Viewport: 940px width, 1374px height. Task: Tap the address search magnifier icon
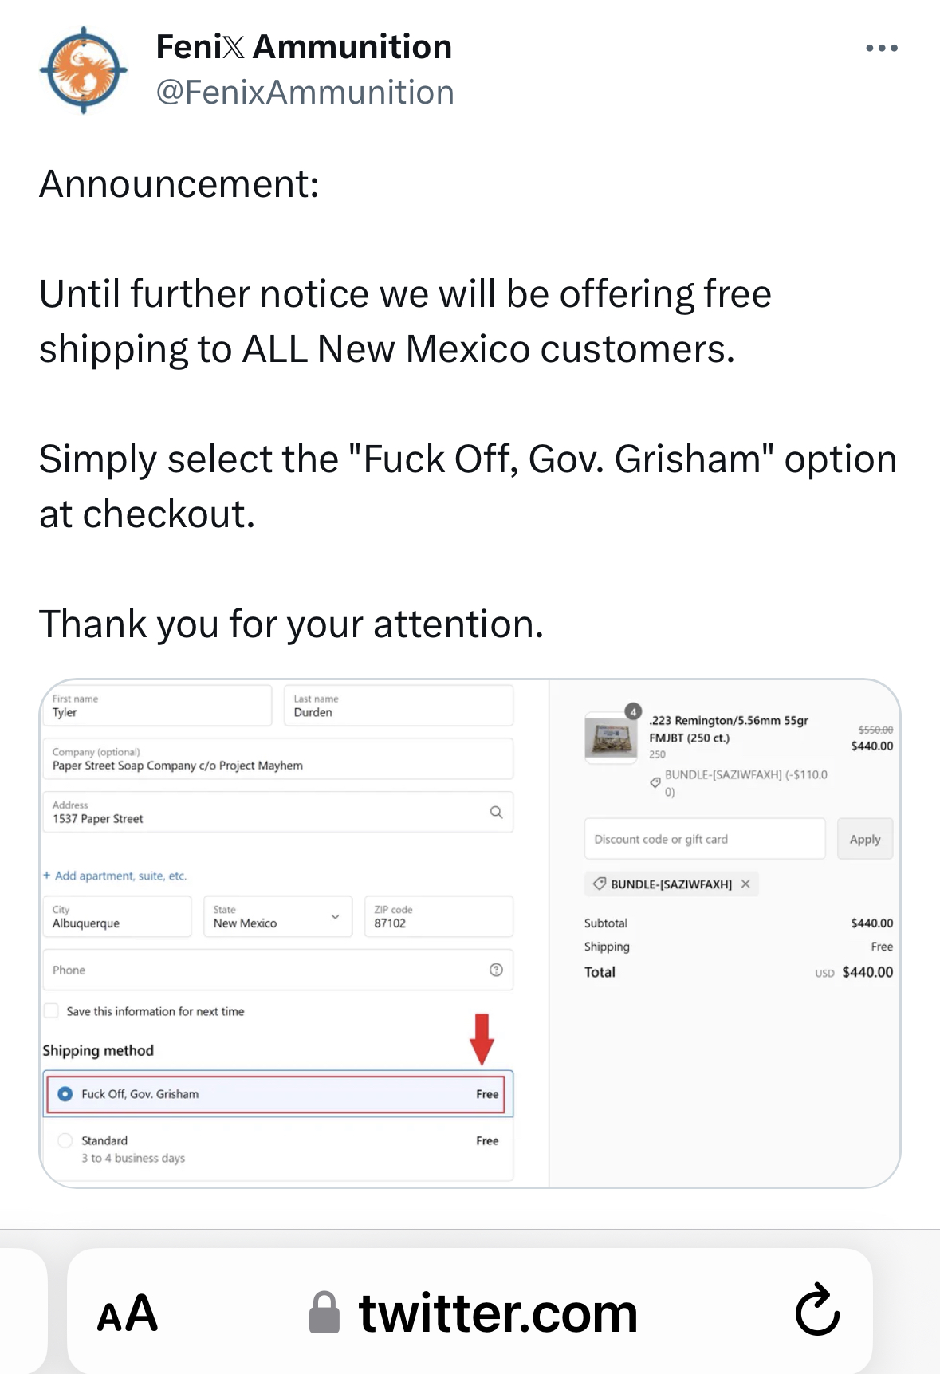(496, 812)
